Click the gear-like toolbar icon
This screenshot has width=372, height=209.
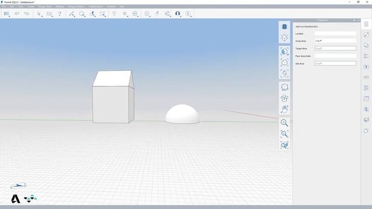click(147, 14)
